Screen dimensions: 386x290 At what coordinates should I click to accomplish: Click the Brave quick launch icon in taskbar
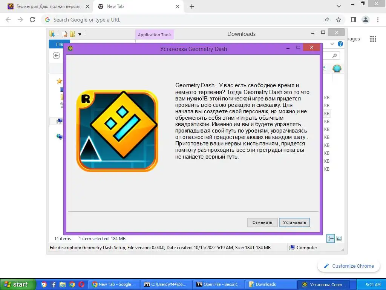[44, 284]
